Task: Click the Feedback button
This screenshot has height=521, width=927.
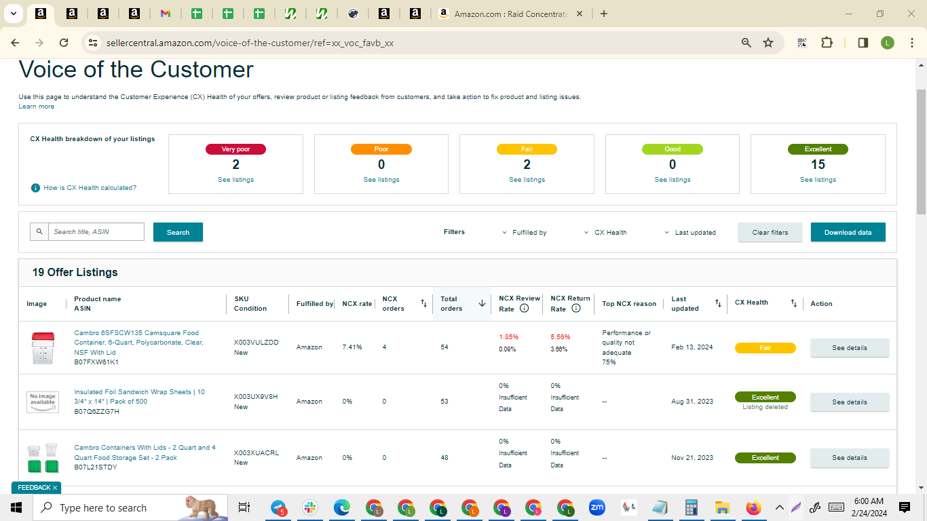Action: [37, 488]
